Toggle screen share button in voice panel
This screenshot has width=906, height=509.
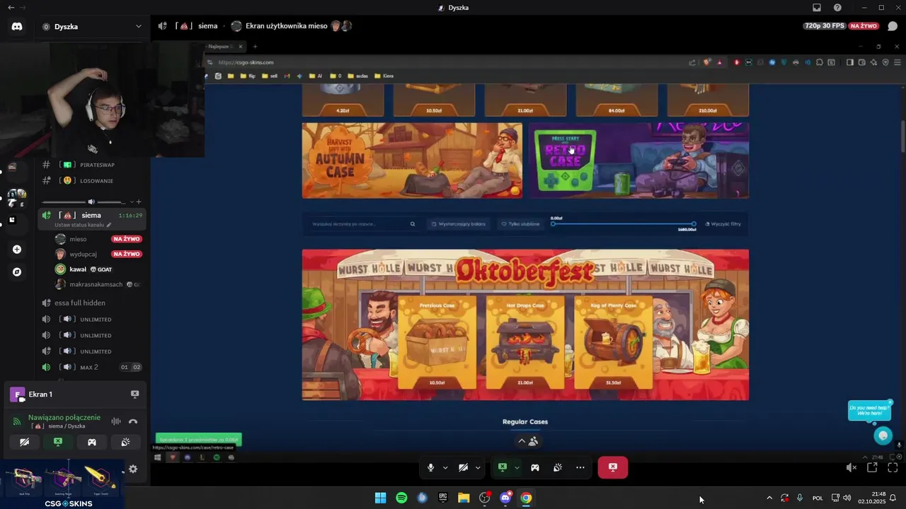(58, 442)
